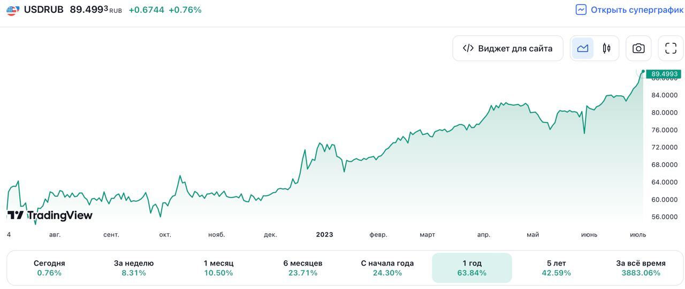The width and height of the screenshot is (685, 289).
Task: Select the 'С начала года' range
Action: coord(387,268)
